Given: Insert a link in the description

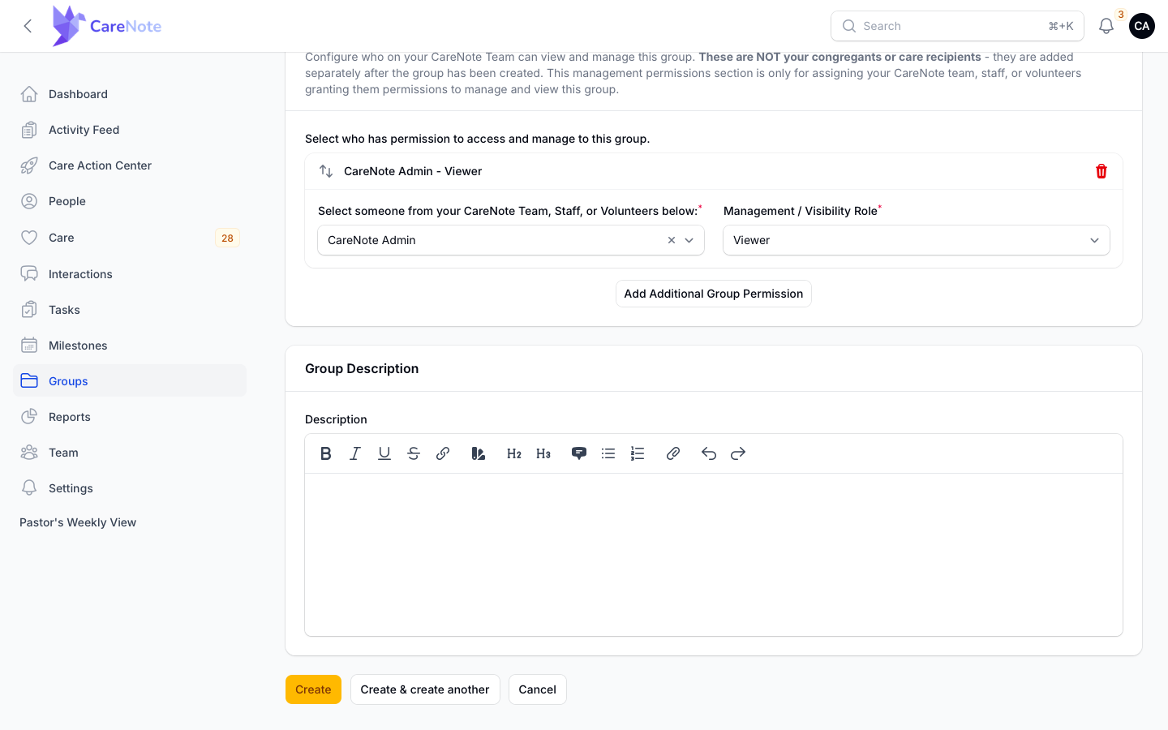Looking at the screenshot, I should point(443,453).
